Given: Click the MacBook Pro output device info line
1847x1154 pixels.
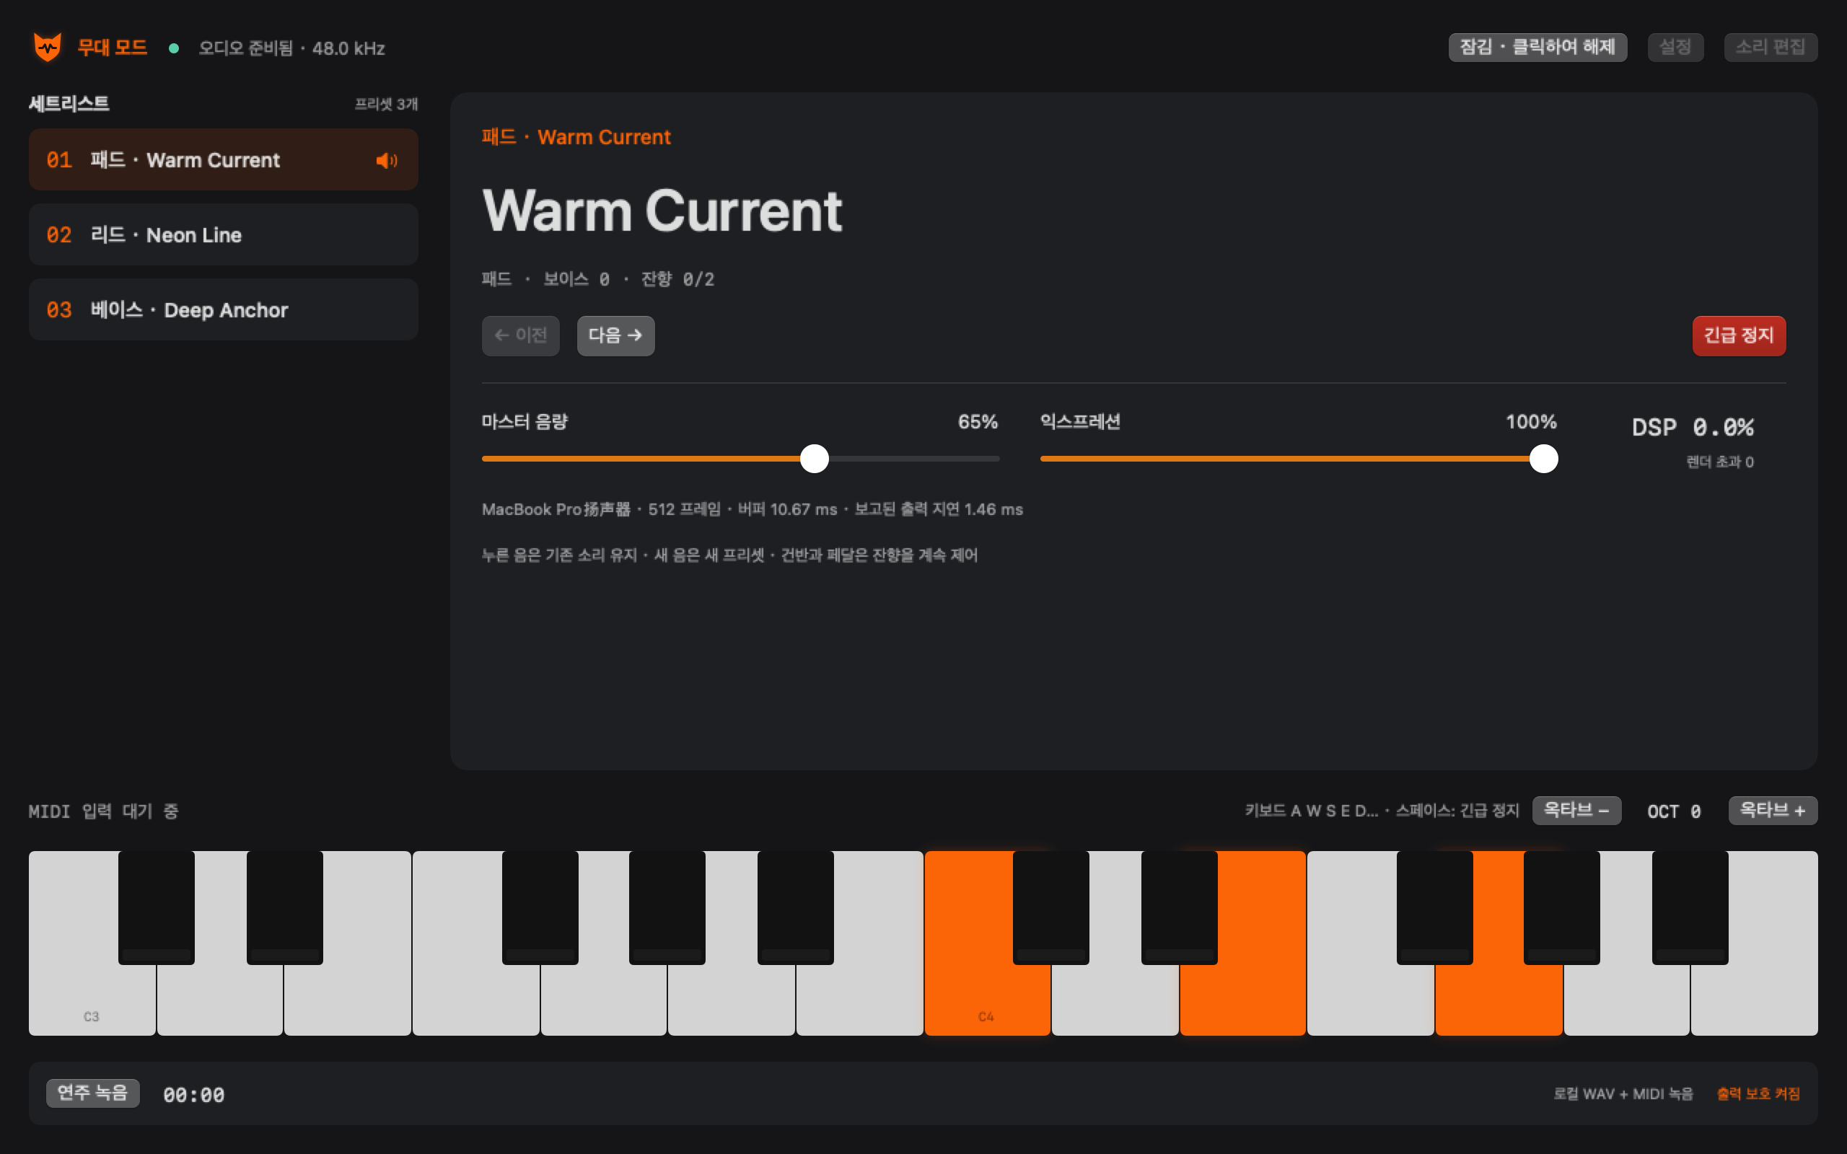Looking at the screenshot, I should coord(753,509).
